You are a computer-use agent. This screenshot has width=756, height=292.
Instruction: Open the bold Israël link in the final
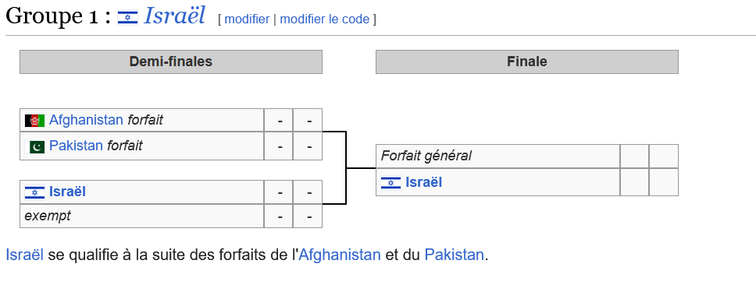tap(424, 182)
